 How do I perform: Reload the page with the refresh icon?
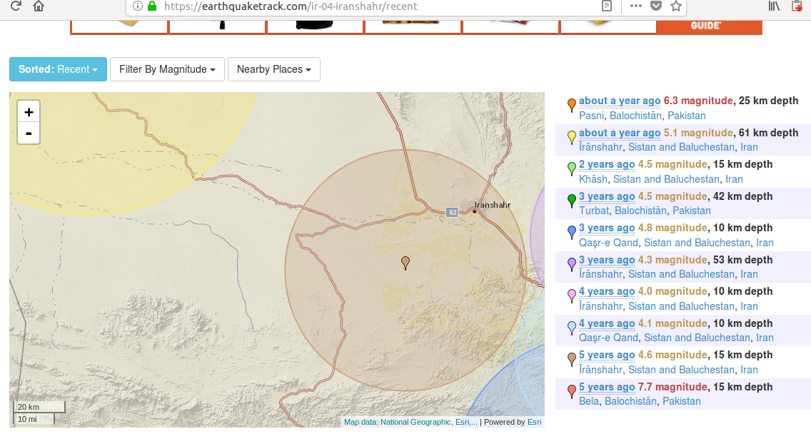(x=15, y=6)
